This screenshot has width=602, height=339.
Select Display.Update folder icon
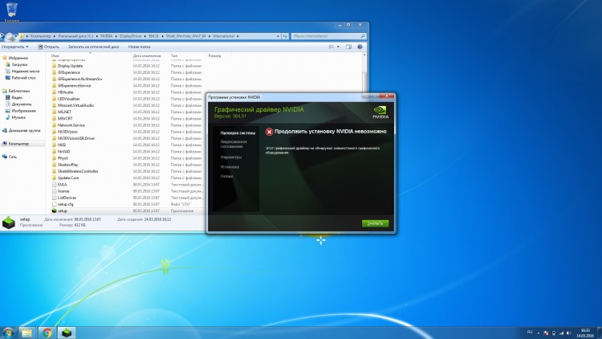click(x=54, y=66)
